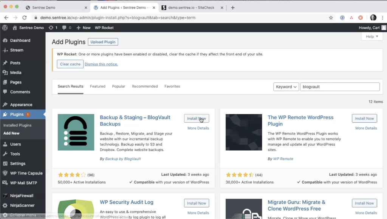The width and height of the screenshot is (387, 219).
Task: Click the WordPress logo in the admin bar
Action: click(x=5, y=27)
